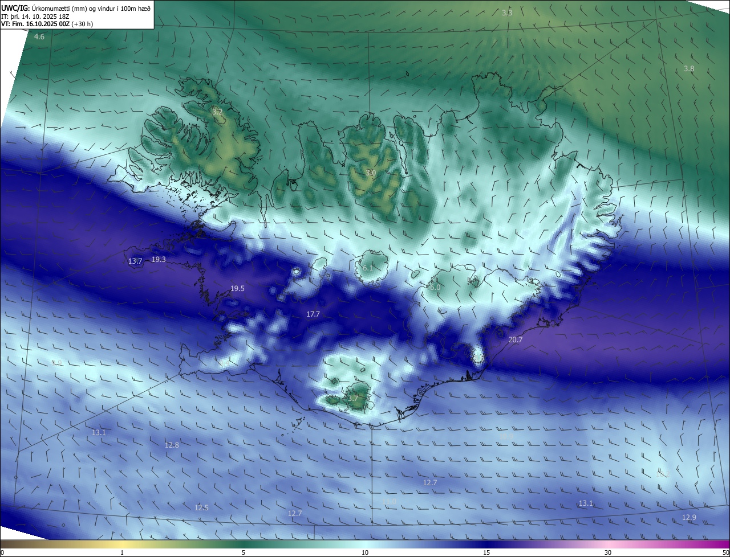Click the map title 'Úrkomumætti (mm) og vindur í 100m hæð'
730x557 pixels.
tap(91, 8)
